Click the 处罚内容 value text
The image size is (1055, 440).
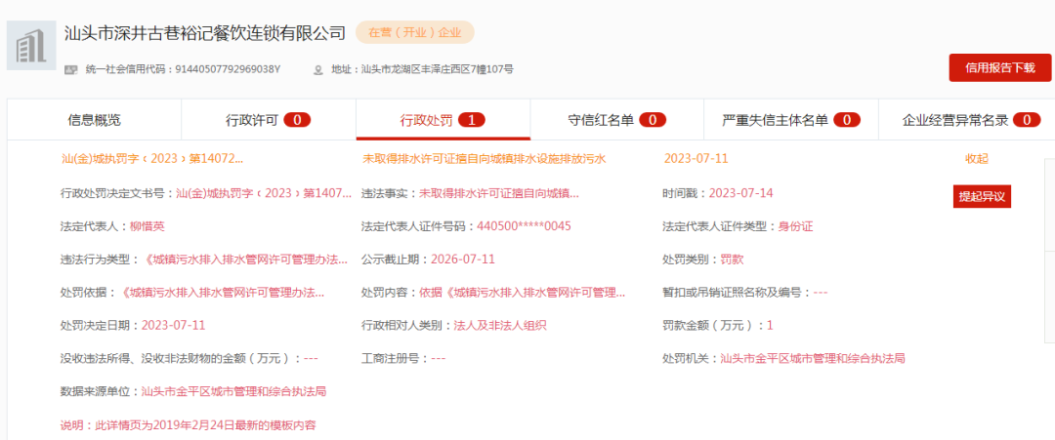(523, 293)
